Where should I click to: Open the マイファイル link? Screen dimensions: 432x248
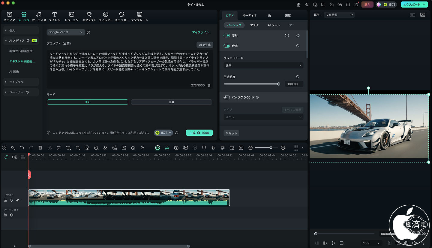click(201, 32)
